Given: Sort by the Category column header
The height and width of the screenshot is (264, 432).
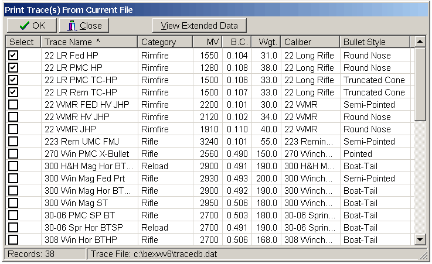Looking at the screenshot, I should (165, 42).
